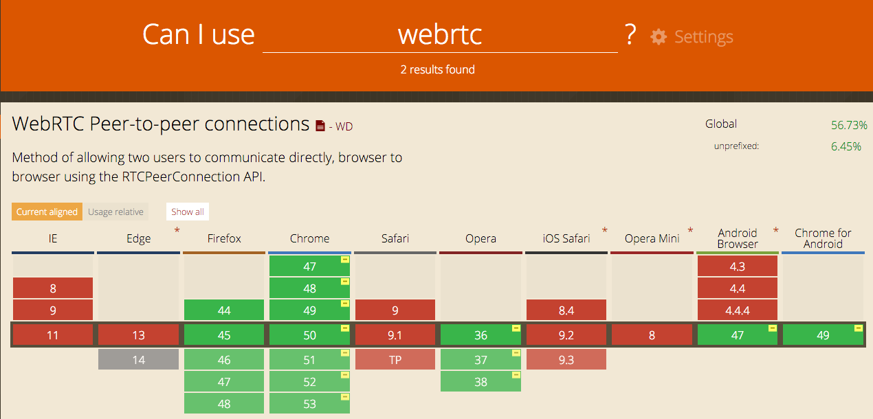Switch to Current aligned view
873x419 pixels.
(47, 212)
